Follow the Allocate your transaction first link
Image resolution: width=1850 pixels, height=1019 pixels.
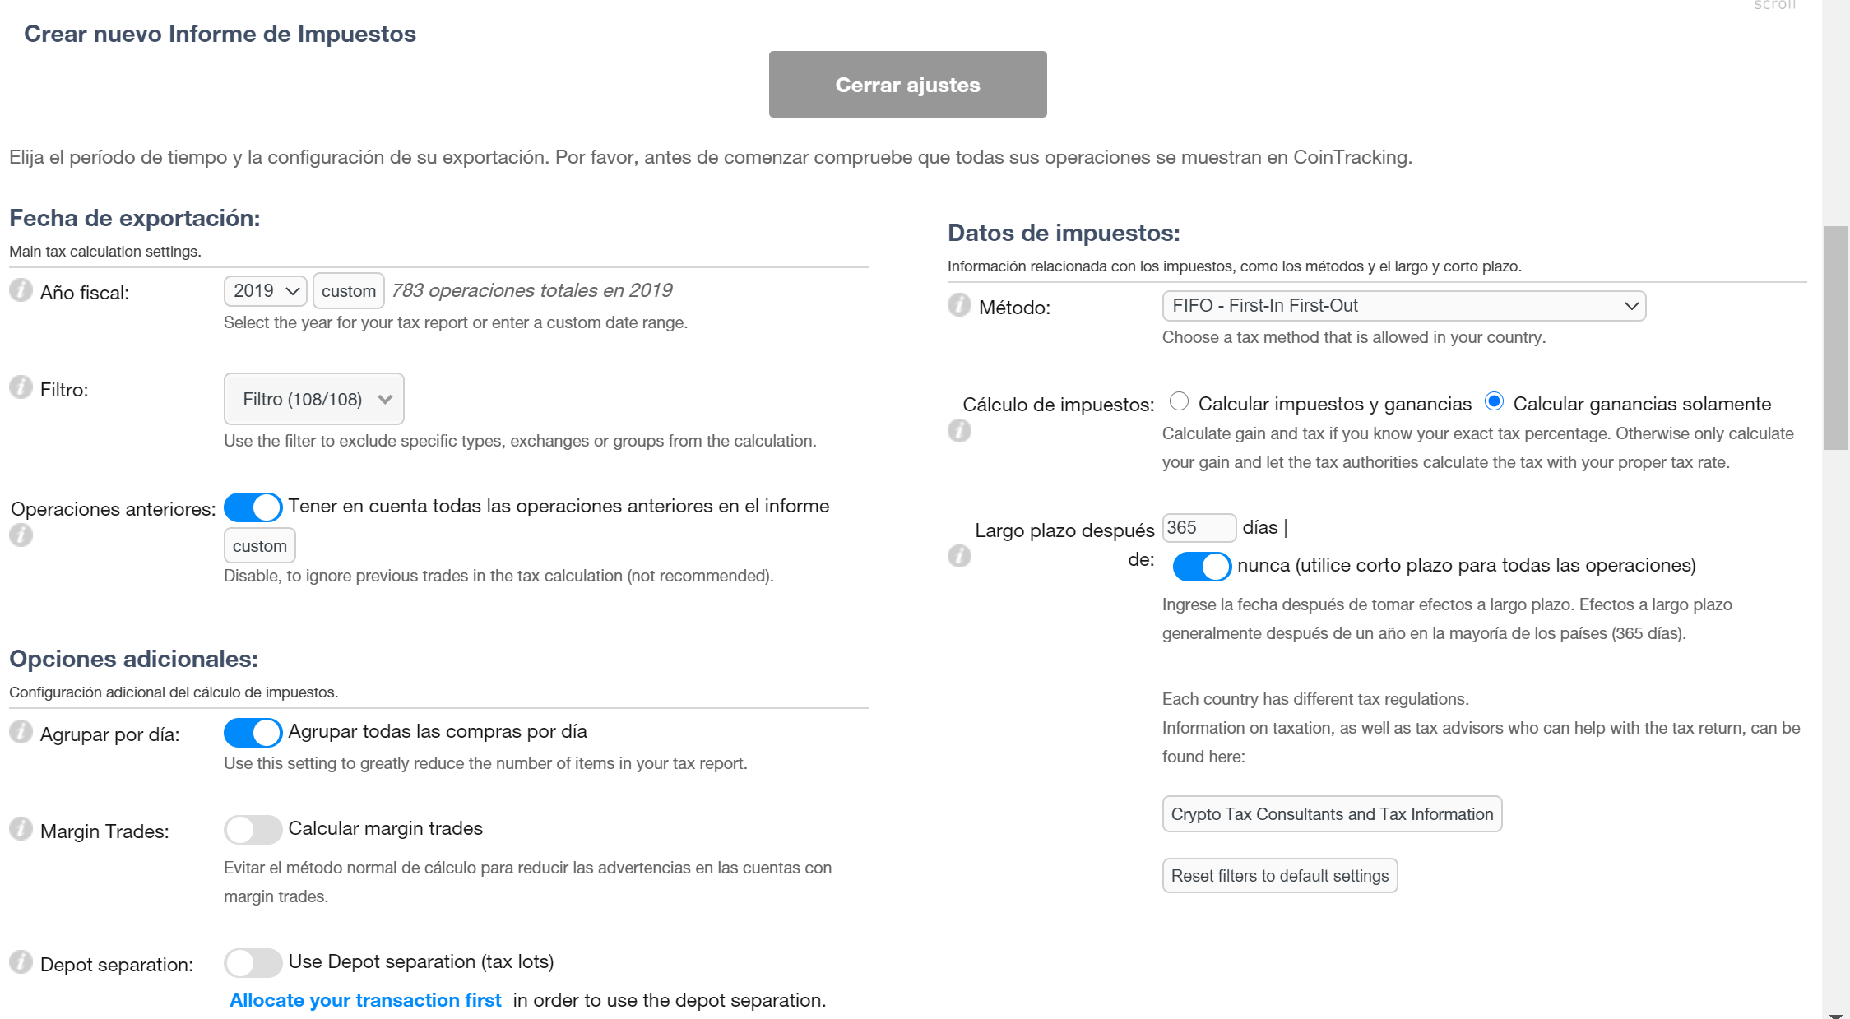pyautogui.click(x=365, y=1000)
